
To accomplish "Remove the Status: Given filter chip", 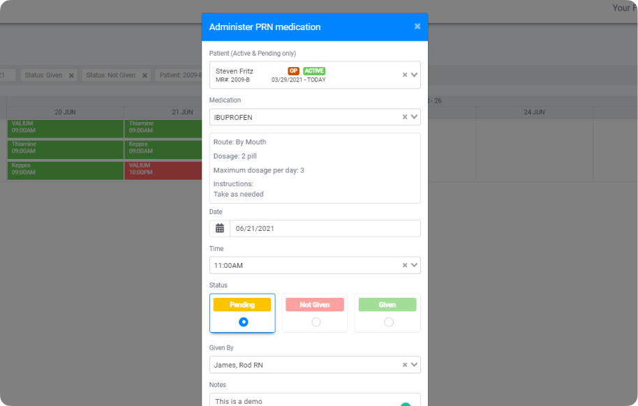I will pos(71,75).
